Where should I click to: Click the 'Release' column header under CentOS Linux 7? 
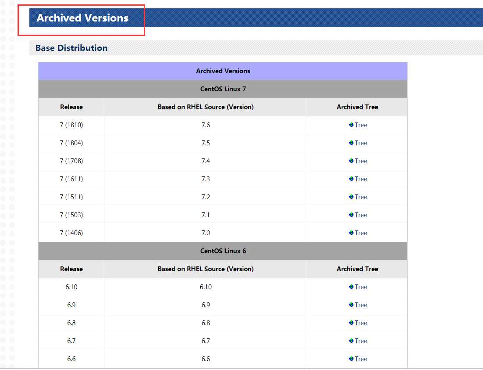tap(71, 107)
